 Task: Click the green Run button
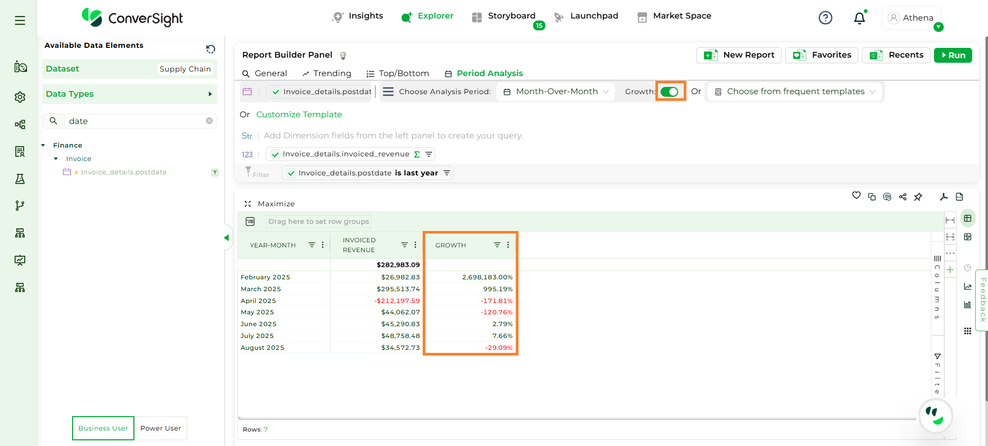(952, 55)
